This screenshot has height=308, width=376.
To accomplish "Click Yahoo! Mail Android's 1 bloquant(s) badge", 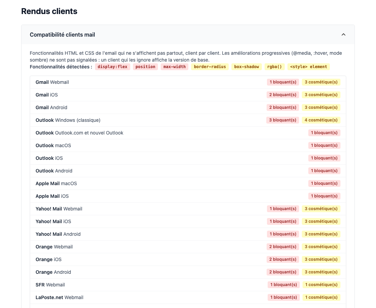I will [x=283, y=234].
